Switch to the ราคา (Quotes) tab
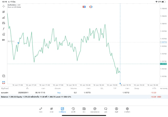The image size is (168, 117). (x=41, y=110)
